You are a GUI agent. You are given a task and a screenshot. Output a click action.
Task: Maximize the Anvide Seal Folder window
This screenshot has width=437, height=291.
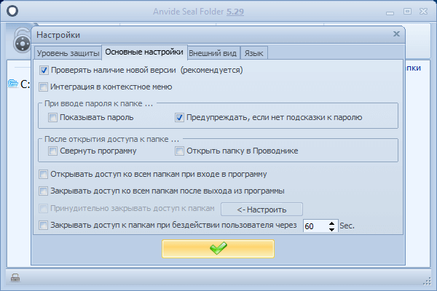tap(407, 11)
